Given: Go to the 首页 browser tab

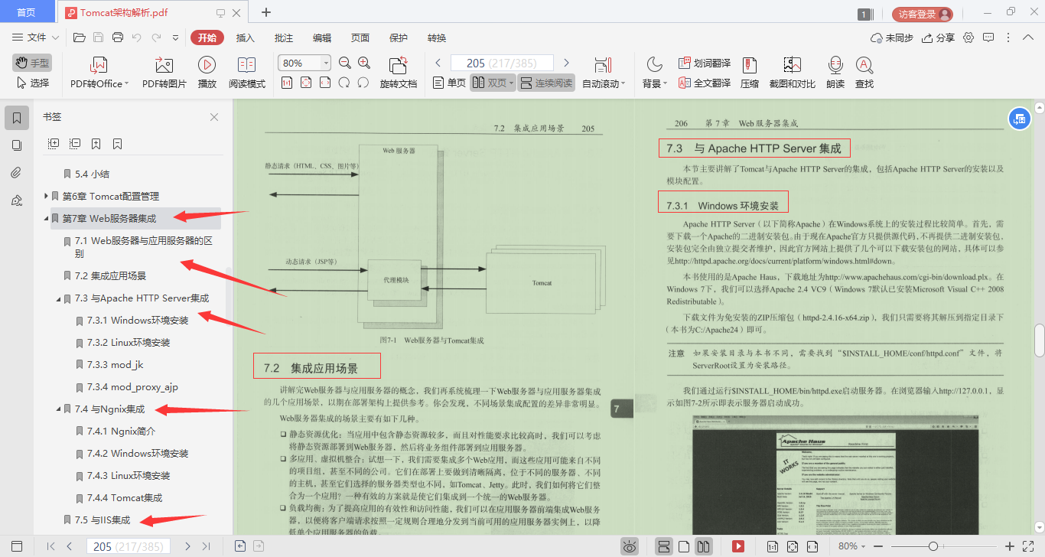Looking at the screenshot, I should click(x=27, y=12).
